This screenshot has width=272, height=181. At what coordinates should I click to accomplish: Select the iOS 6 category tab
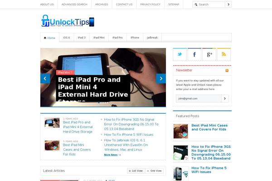(x=67, y=38)
